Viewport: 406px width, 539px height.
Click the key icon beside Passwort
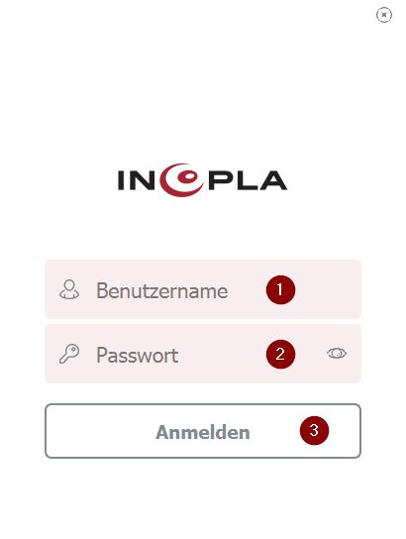tap(69, 354)
